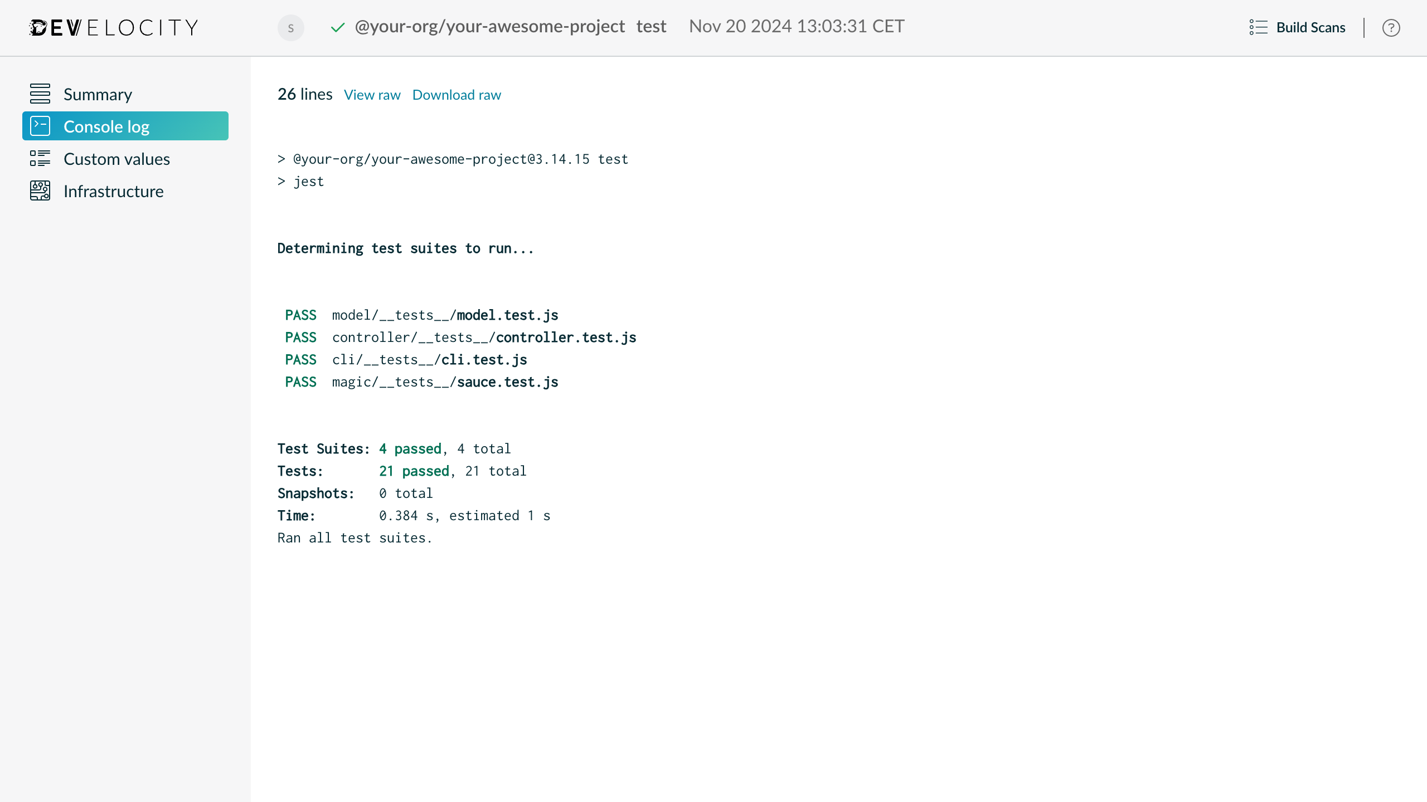Click the 'Test Suites: 4 passed' line
1427x802 pixels.
(394, 449)
